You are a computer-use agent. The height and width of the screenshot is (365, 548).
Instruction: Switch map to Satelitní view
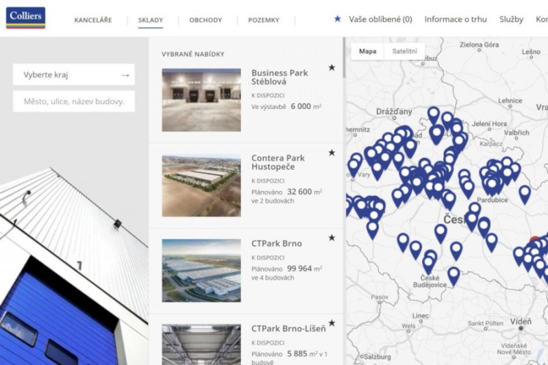pos(404,51)
